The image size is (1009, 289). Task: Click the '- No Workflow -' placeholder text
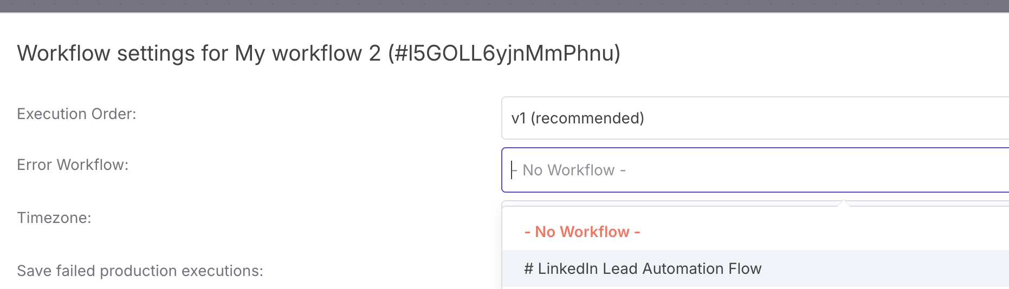click(574, 170)
